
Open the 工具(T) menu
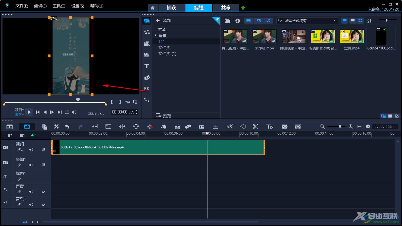click(59, 6)
